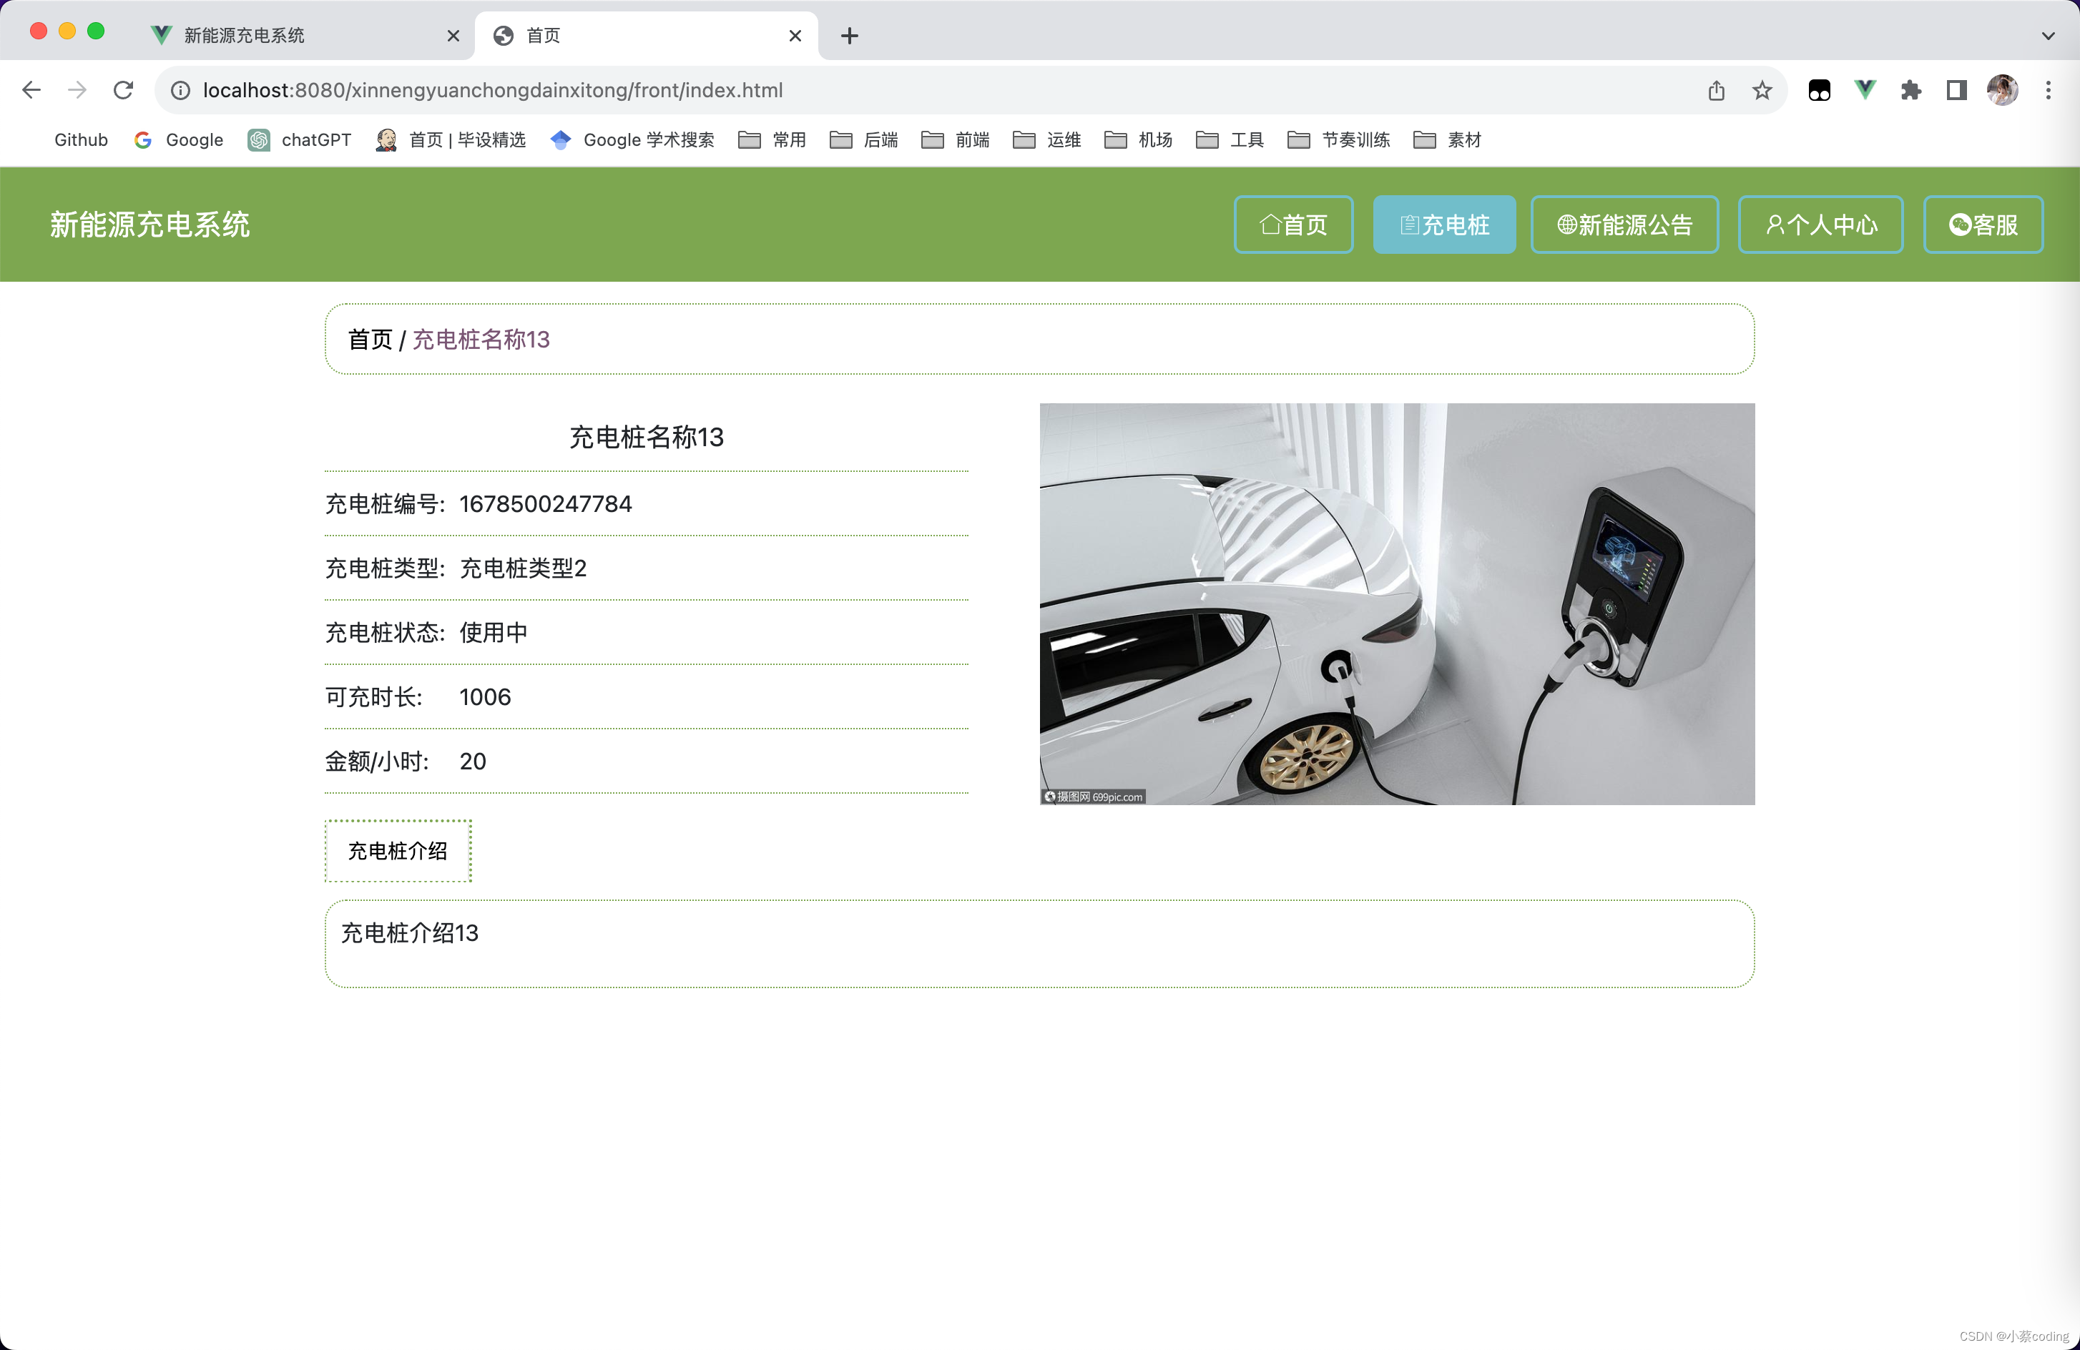The image size is (2080, 1350).
Task: Expand the tab search chevron
Action: [2048, 36]
